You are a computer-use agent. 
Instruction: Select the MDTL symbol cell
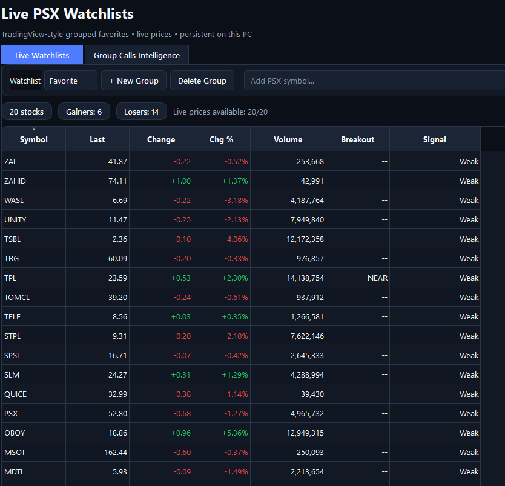pyautogui.click(x=34, y=471)
